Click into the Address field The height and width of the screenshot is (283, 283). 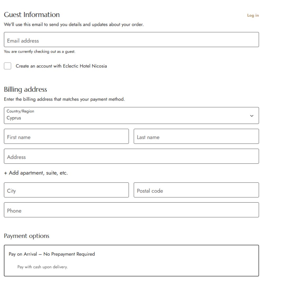click(131, 156)
